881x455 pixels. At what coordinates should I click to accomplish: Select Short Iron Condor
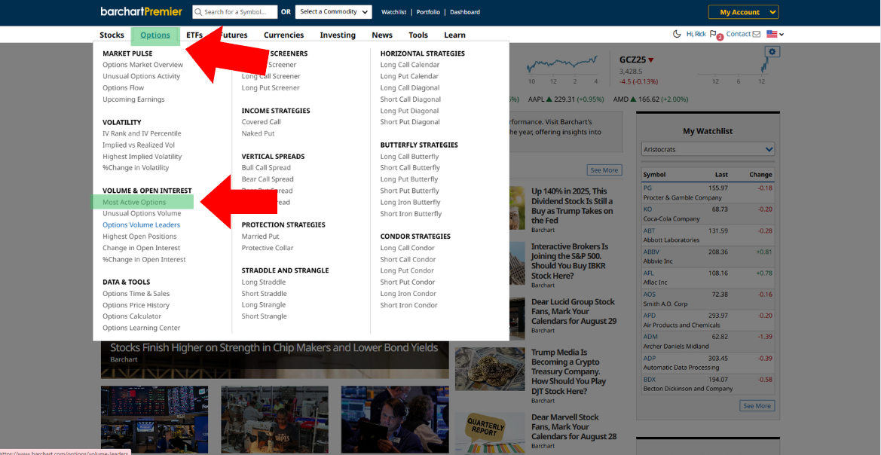coord(408,305)
